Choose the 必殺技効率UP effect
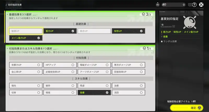 pos(60,72)
